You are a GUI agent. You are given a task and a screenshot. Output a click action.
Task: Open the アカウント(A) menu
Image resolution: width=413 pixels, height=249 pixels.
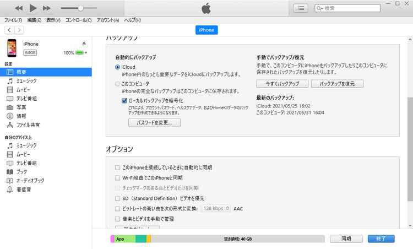tap(108, 20)
